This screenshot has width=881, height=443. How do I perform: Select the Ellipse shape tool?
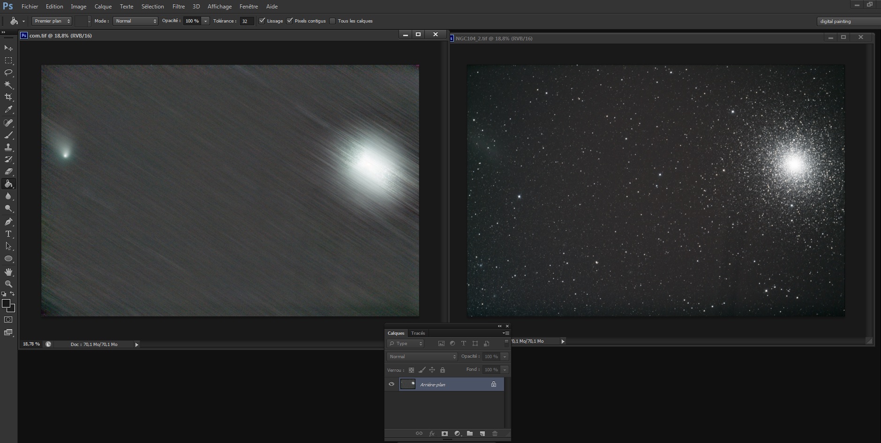tap(8, 258)
